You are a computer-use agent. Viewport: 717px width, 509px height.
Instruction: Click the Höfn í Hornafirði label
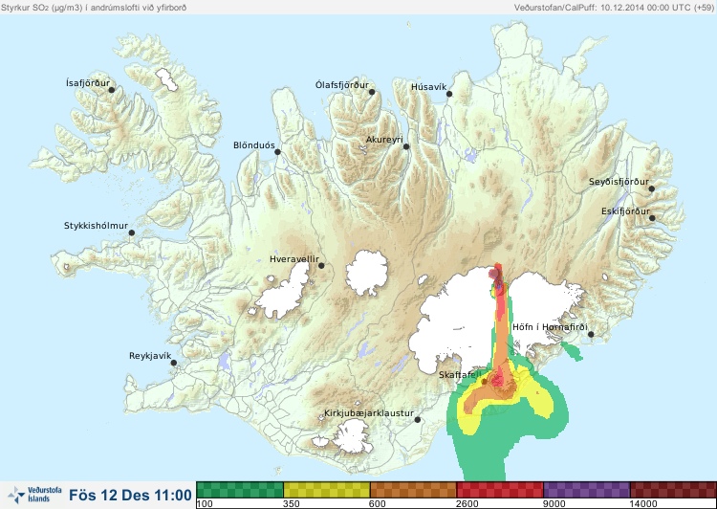coord(550,327)
